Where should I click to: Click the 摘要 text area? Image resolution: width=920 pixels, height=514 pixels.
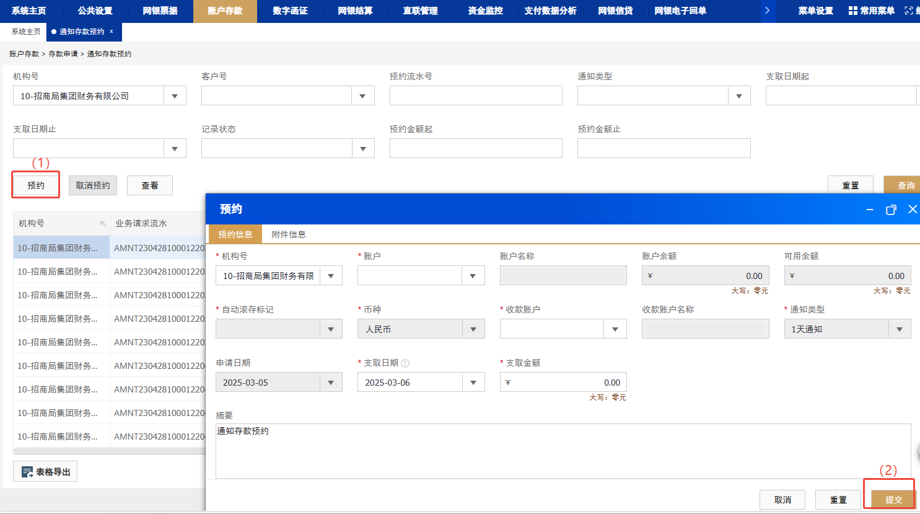coord(563,451)
